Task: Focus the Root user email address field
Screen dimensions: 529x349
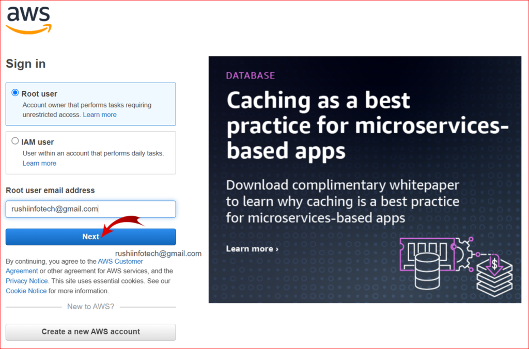Action: point(91,209)
